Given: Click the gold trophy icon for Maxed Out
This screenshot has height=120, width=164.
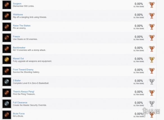Looking at the screenshot, I should (x=152, y=60).
